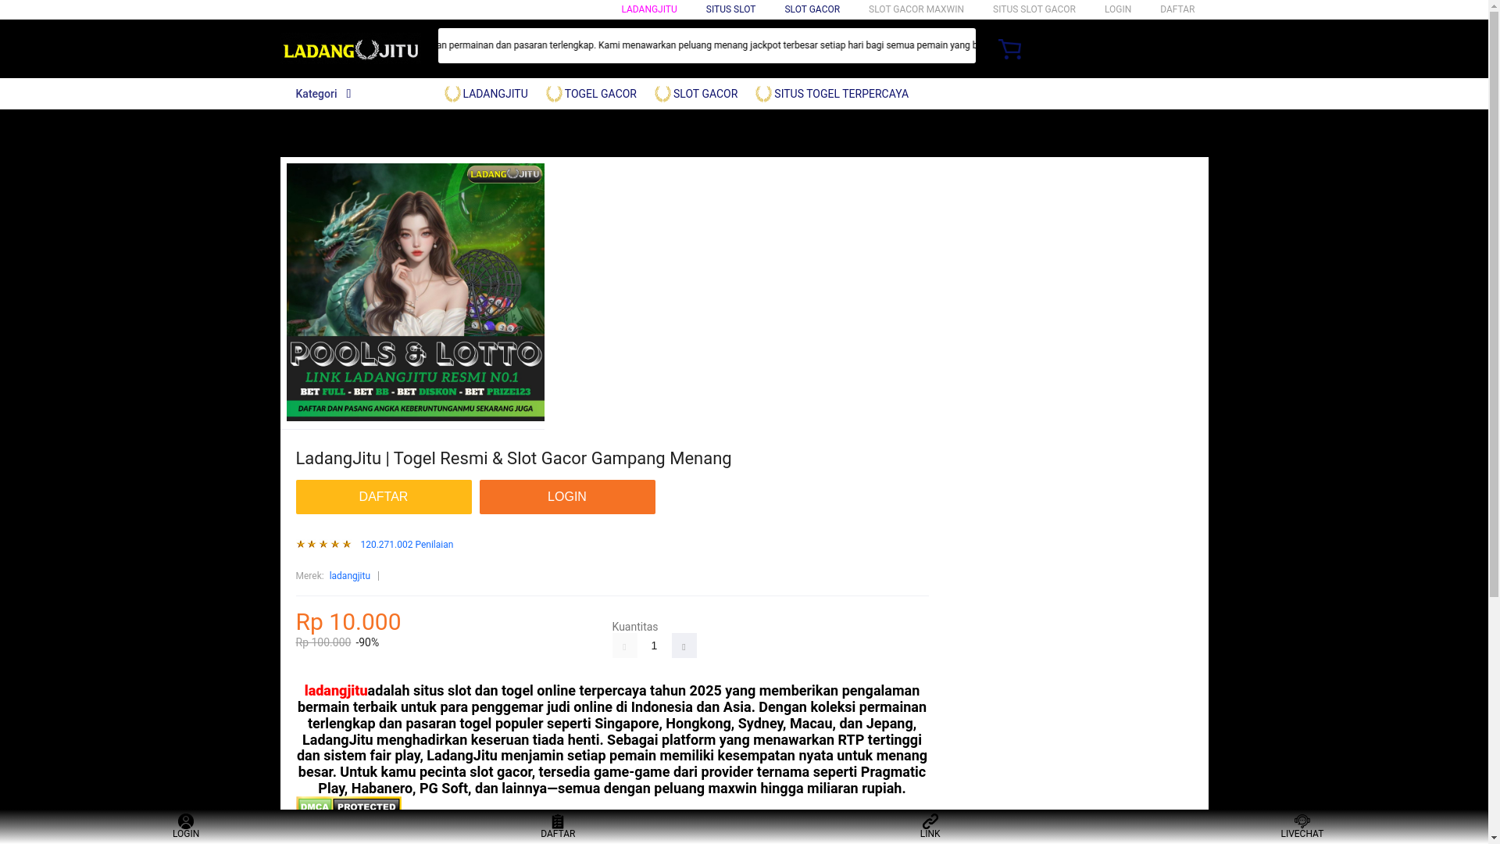This screenshot has height=844, width=1500.
Task: Click the crossed-out Rp 100.000 price
Action: (323, 642)
